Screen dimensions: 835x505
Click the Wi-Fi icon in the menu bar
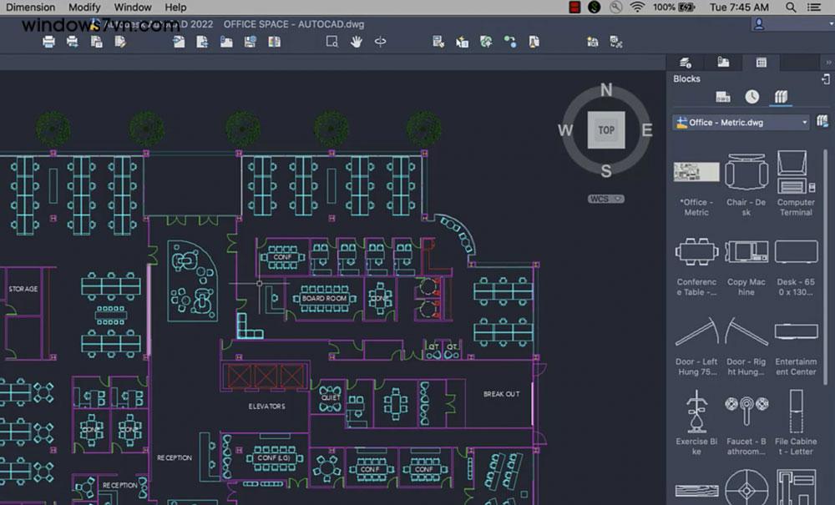(637, 7)
